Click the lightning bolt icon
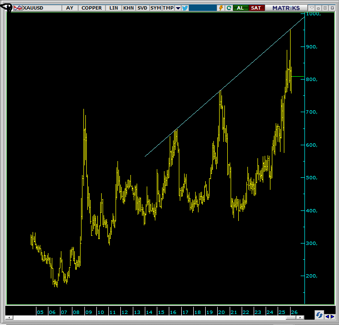Viewport: 339px width, 325px height. click(221, 8)
